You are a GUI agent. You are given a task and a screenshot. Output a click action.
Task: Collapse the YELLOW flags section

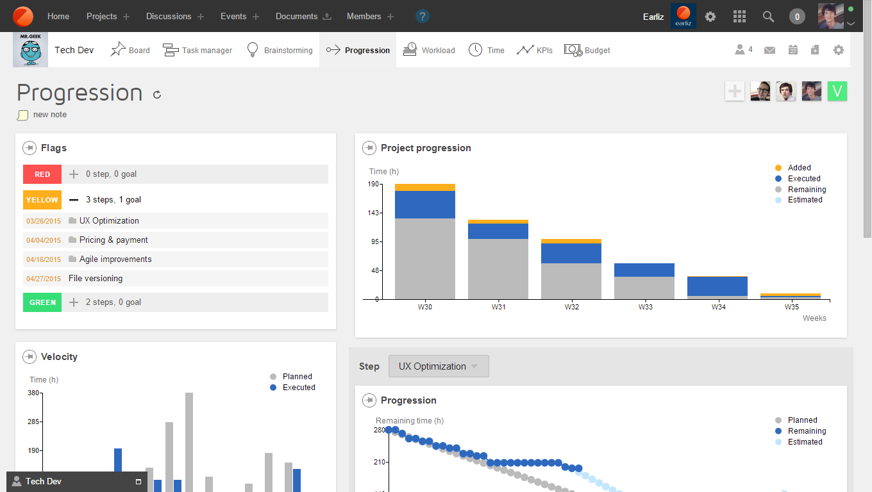tap(74, 200)
